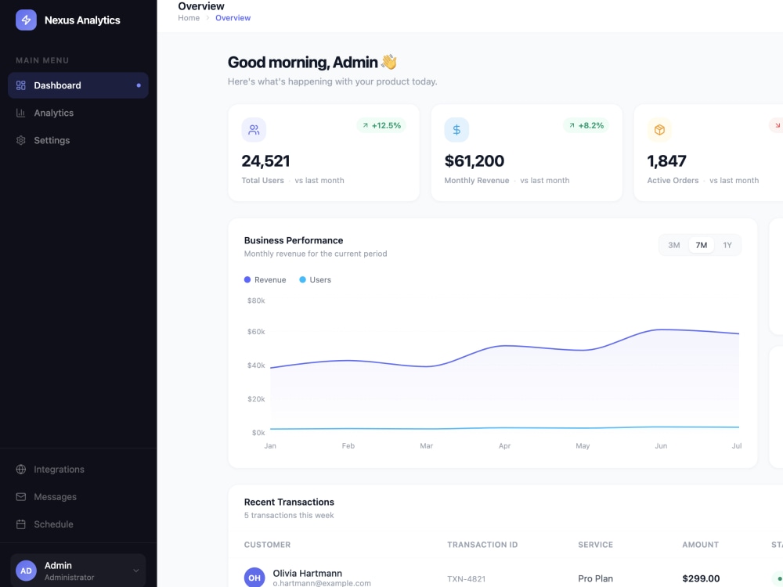Go to Messages page
The width and height of the screenshot is (783, 587).
(x=78, y=497)
